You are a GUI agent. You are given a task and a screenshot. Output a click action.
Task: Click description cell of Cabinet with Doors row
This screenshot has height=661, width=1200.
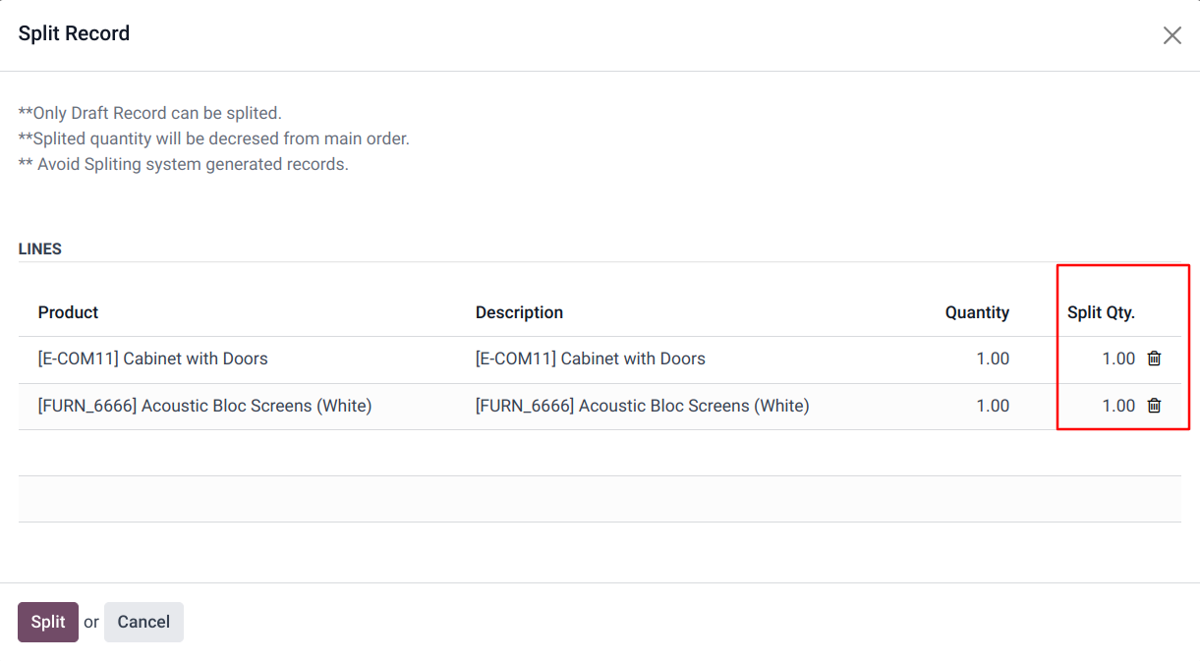(x=590, y=358)
